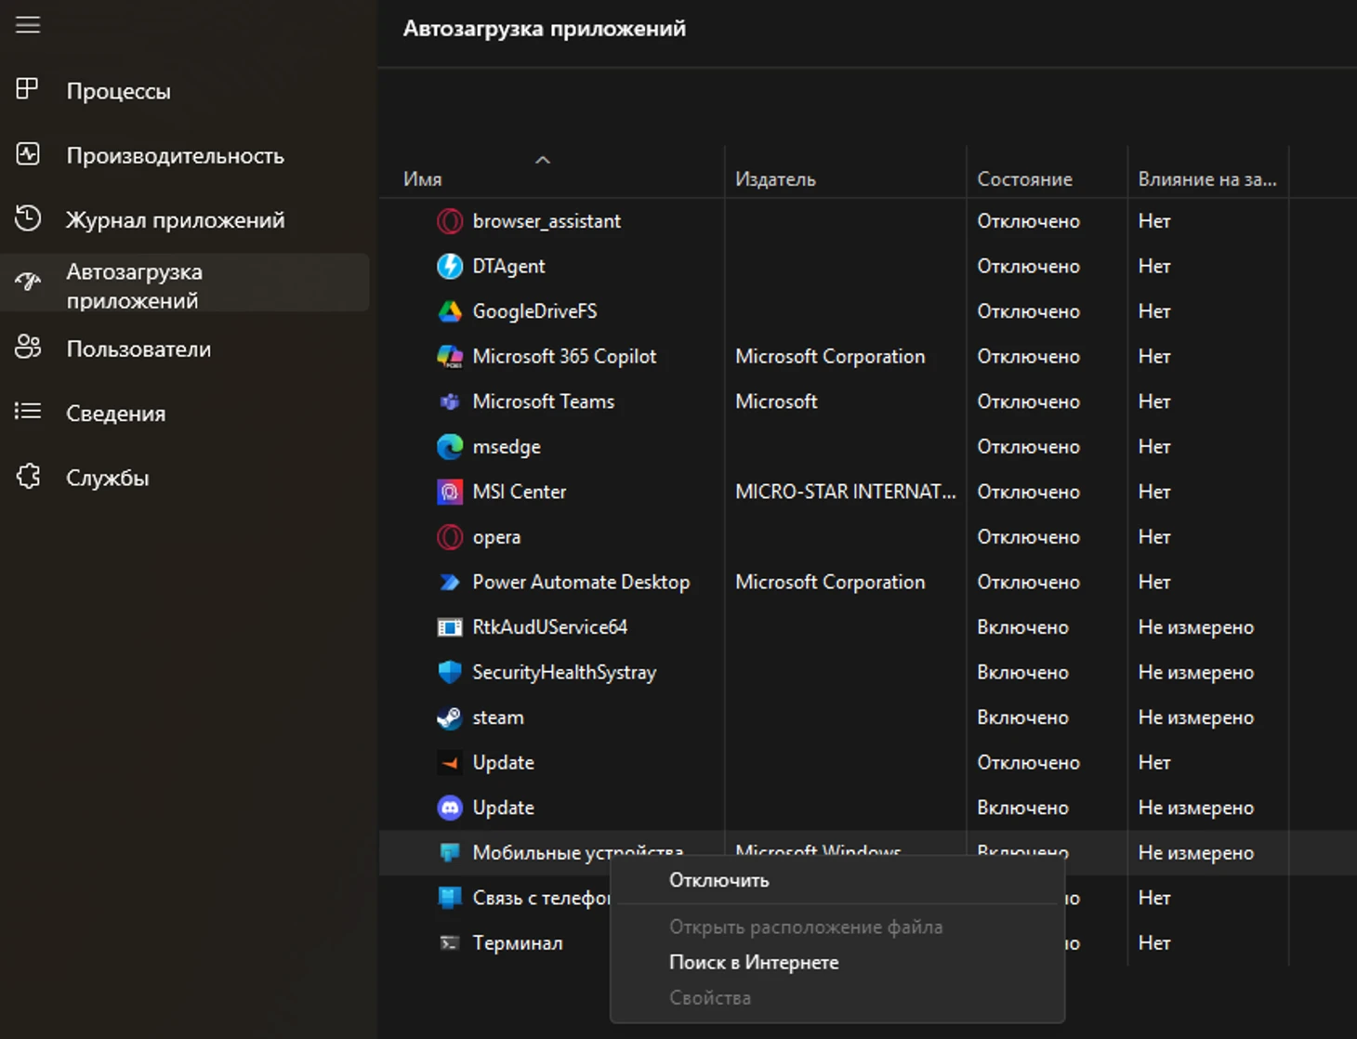Click Microsoft Corporation in Power Automate row
Image resolution: width=1357 pixels, height=1039 pixels.
[830, 583]
